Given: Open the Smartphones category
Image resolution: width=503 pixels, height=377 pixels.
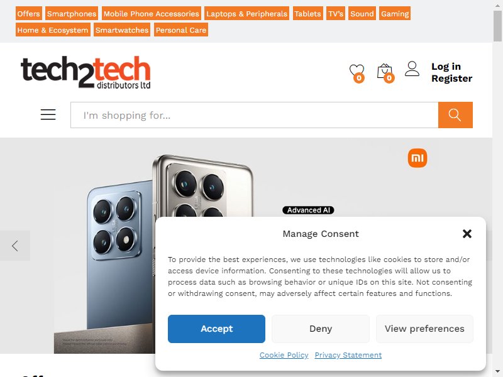Looking at the screenshot, I should click(x=72, y=13).
